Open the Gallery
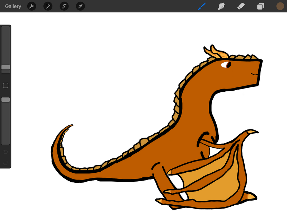Screen dimensions: 287x215 coord(13,6)
